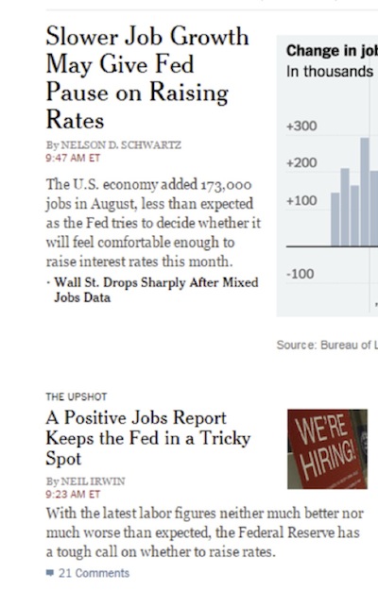
Task: Open the 'We're Hiring!' thumbnail image
Action: pos(327,449)
